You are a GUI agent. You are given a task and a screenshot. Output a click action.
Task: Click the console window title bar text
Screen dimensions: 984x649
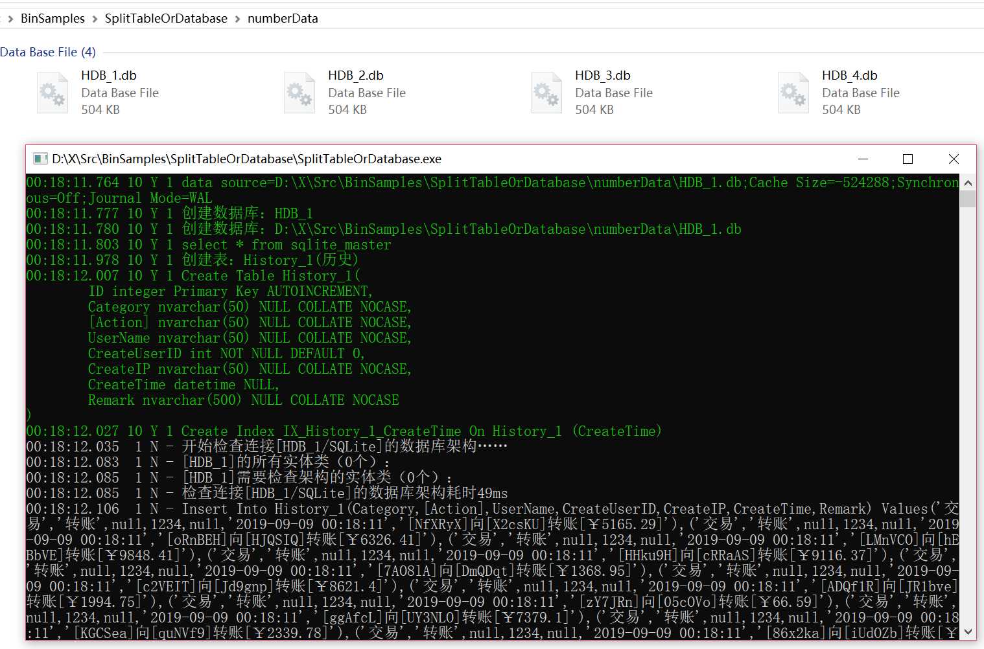(x=246, y=159)
